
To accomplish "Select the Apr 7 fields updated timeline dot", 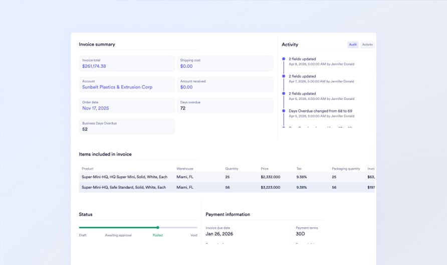I will 283,76.
